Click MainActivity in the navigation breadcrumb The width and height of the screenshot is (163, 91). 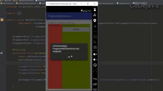coord(40,1)
